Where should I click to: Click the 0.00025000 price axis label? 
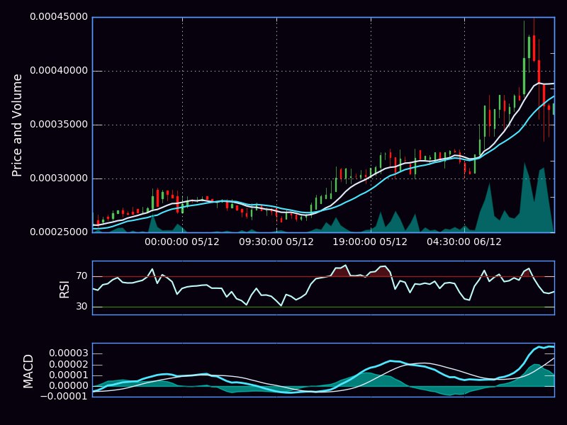(59, 232)
